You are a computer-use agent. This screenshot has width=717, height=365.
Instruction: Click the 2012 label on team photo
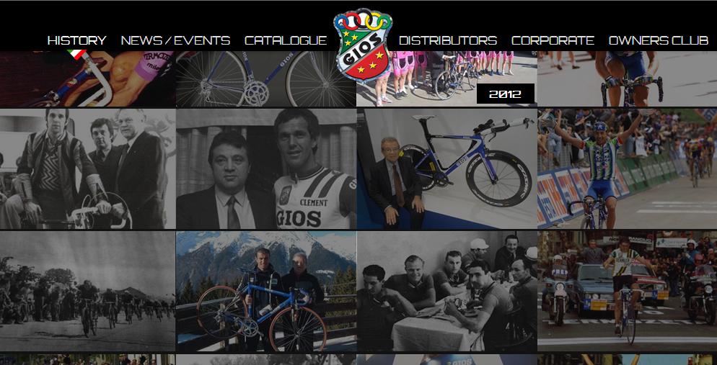[505, 94]
